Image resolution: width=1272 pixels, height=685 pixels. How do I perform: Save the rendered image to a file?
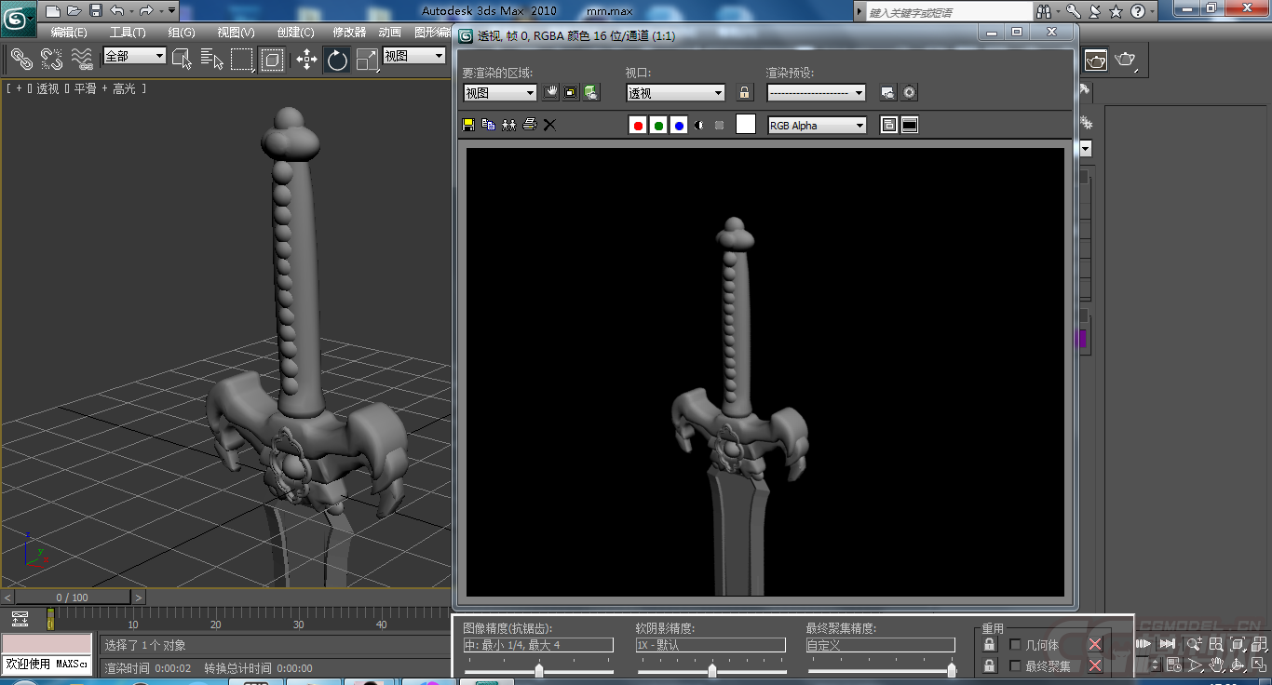click(468, 124)
